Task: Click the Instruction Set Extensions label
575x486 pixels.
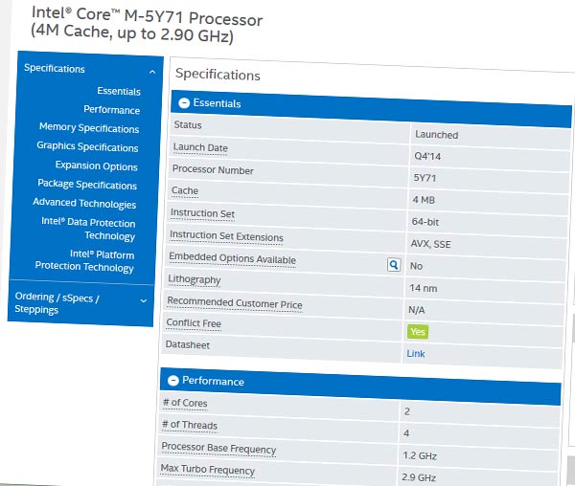Action: coord(226,236)
